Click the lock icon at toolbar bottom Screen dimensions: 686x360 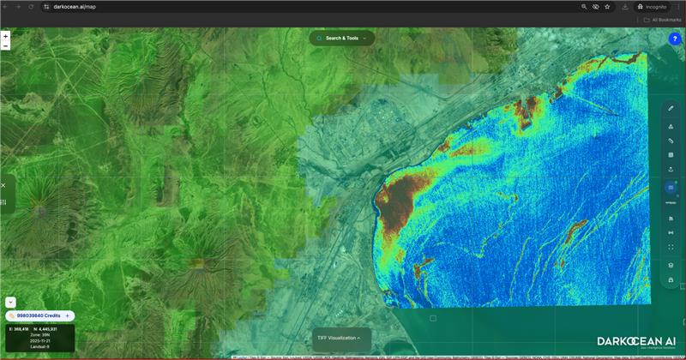(x=671, y=280)
